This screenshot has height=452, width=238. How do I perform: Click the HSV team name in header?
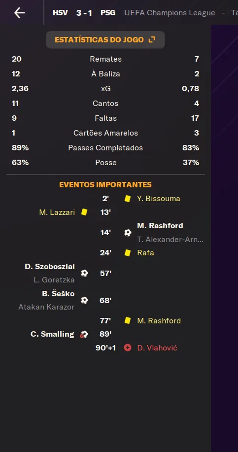point(61,13)
